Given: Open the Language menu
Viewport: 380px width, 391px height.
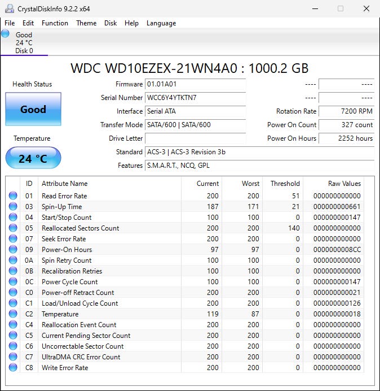Looking at the screenshot, I should [x=161, y=23].
